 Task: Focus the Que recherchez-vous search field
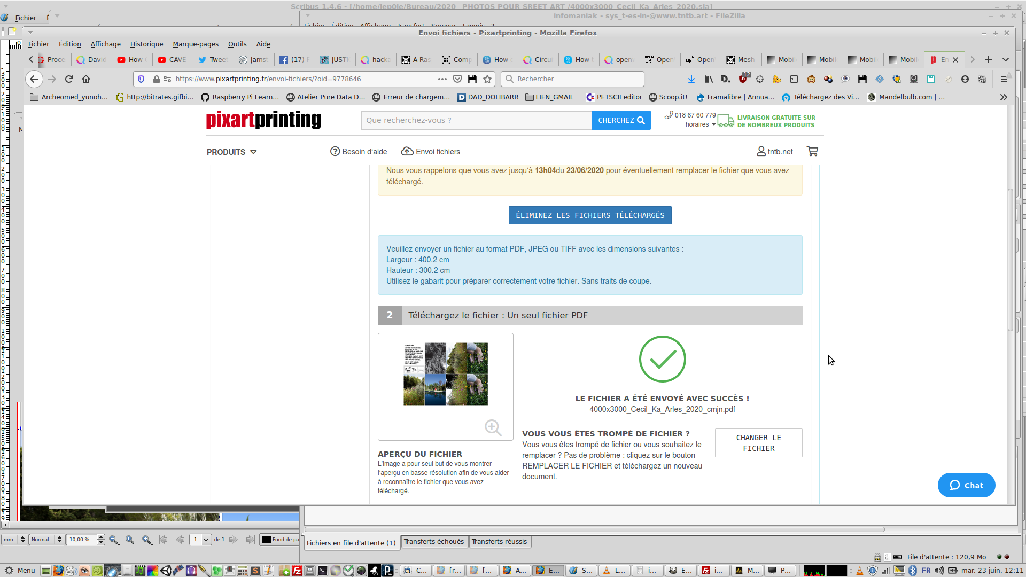coord(476,120)
